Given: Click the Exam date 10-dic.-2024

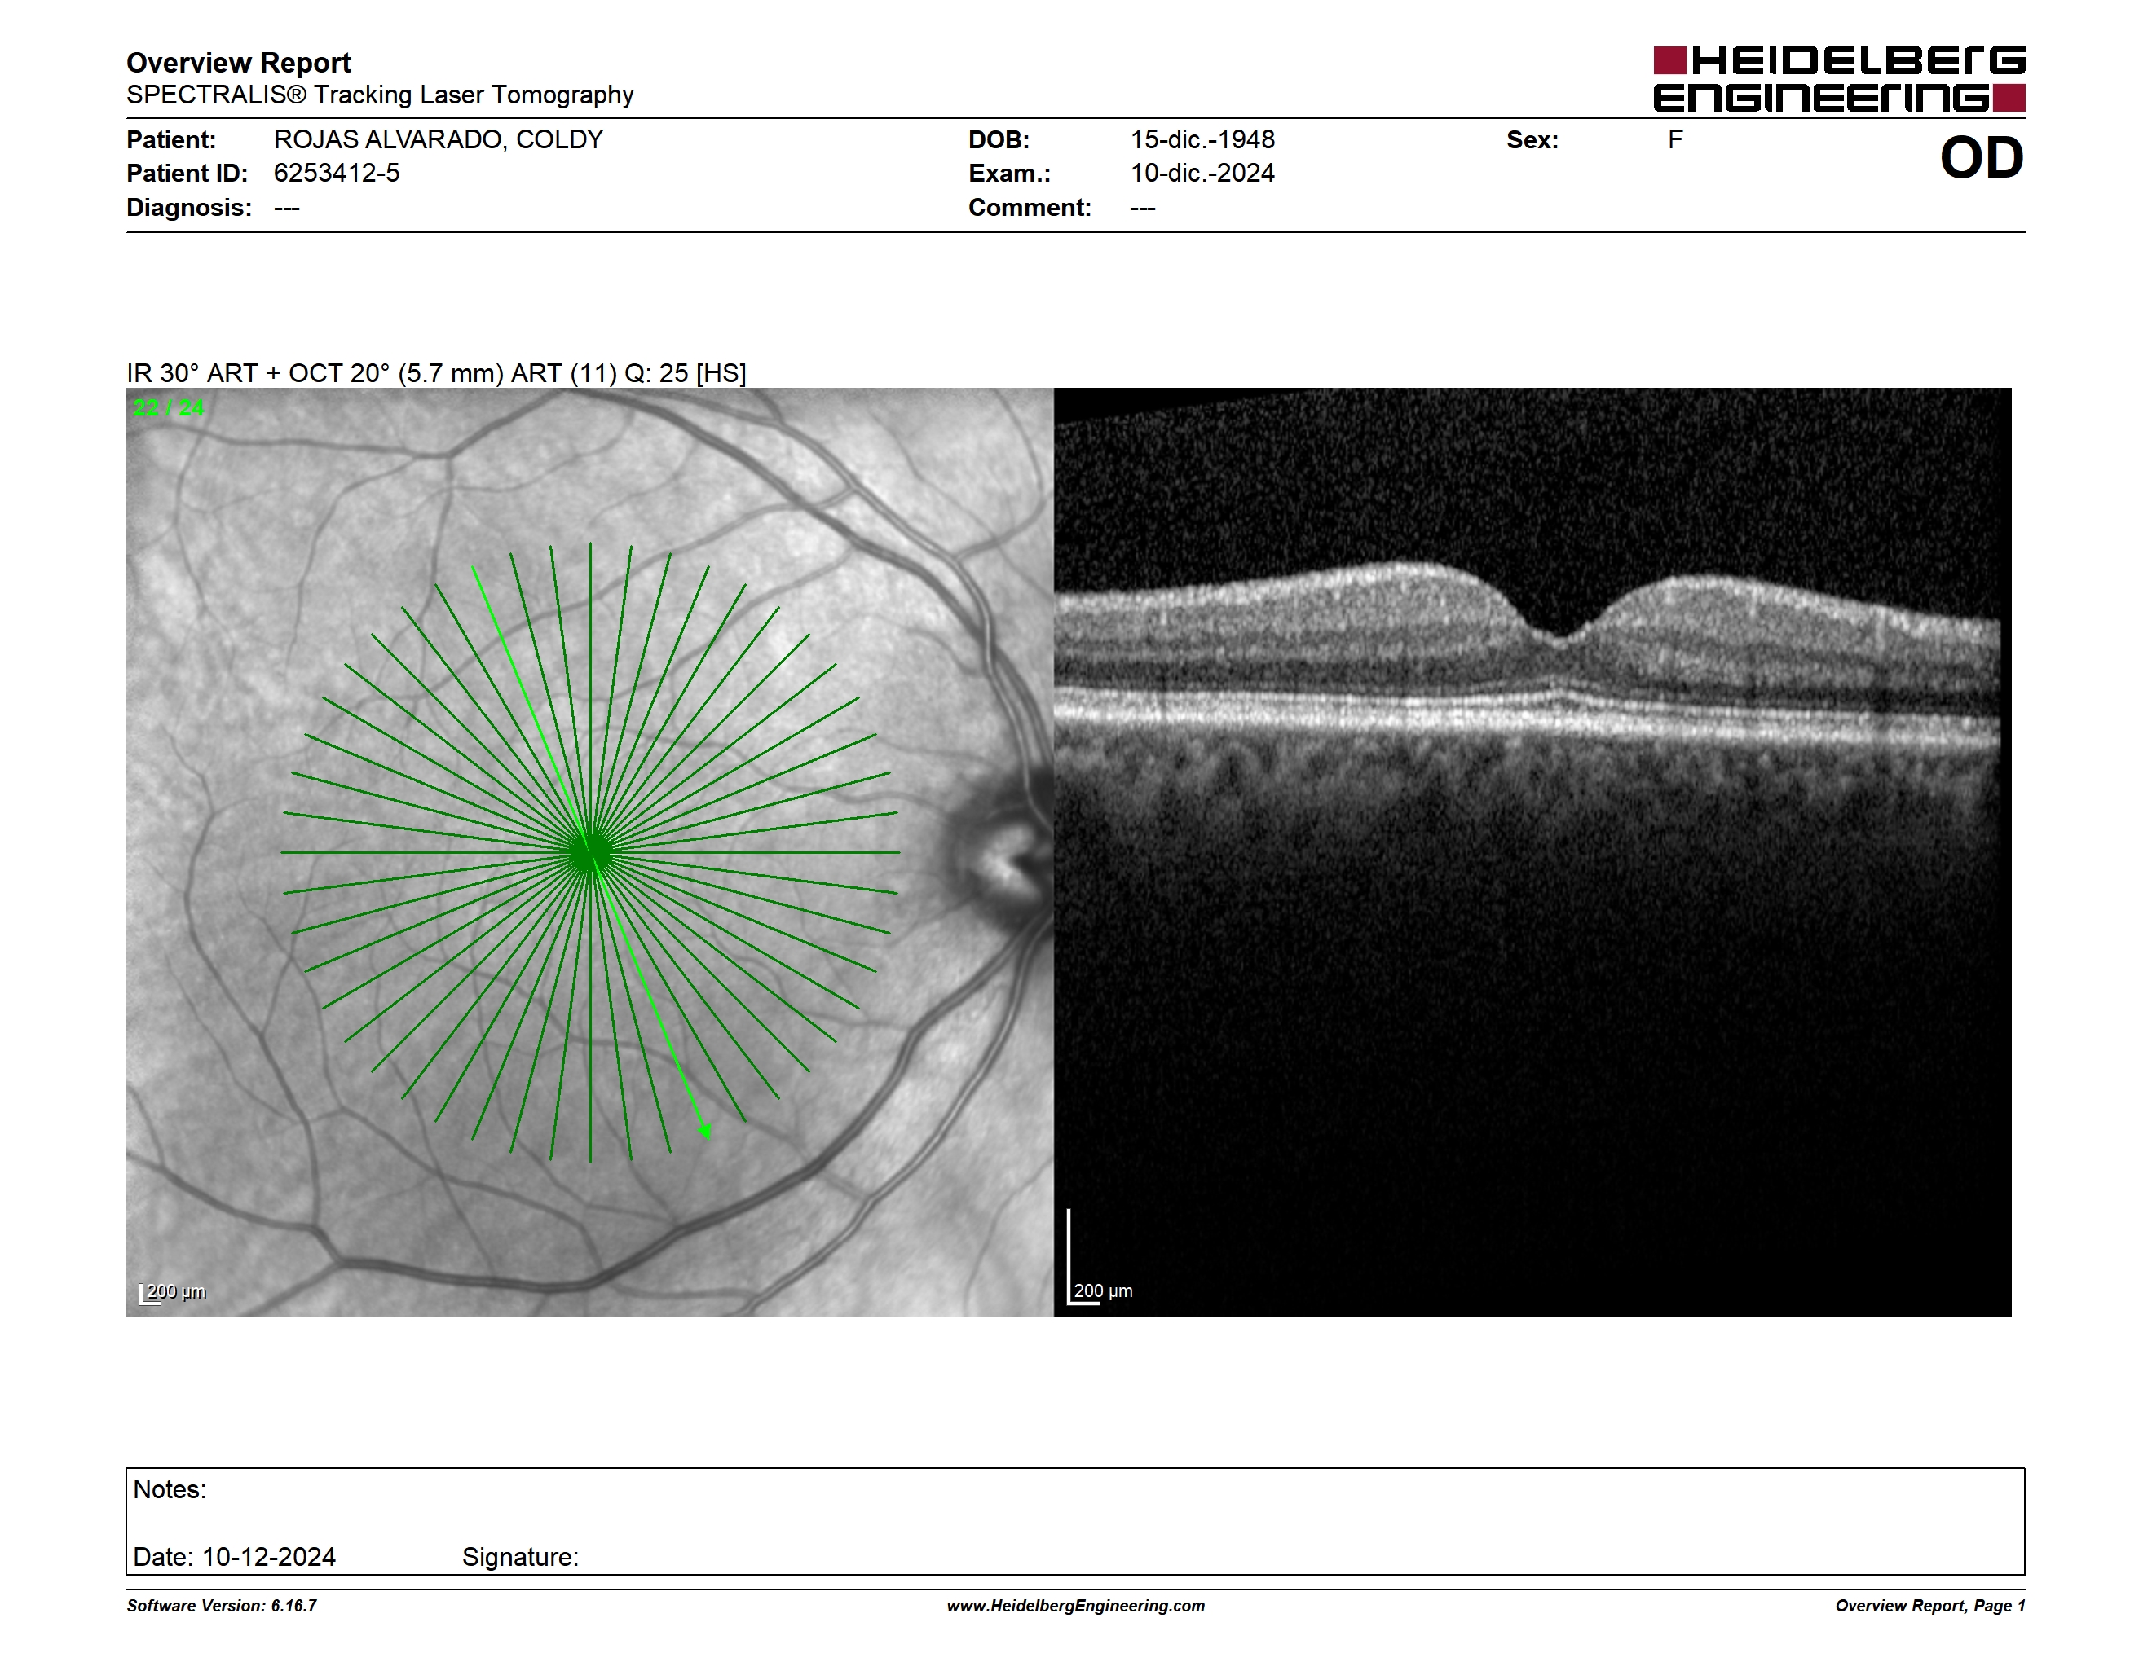Looking at the screenshot, I should click(1202, 174).
